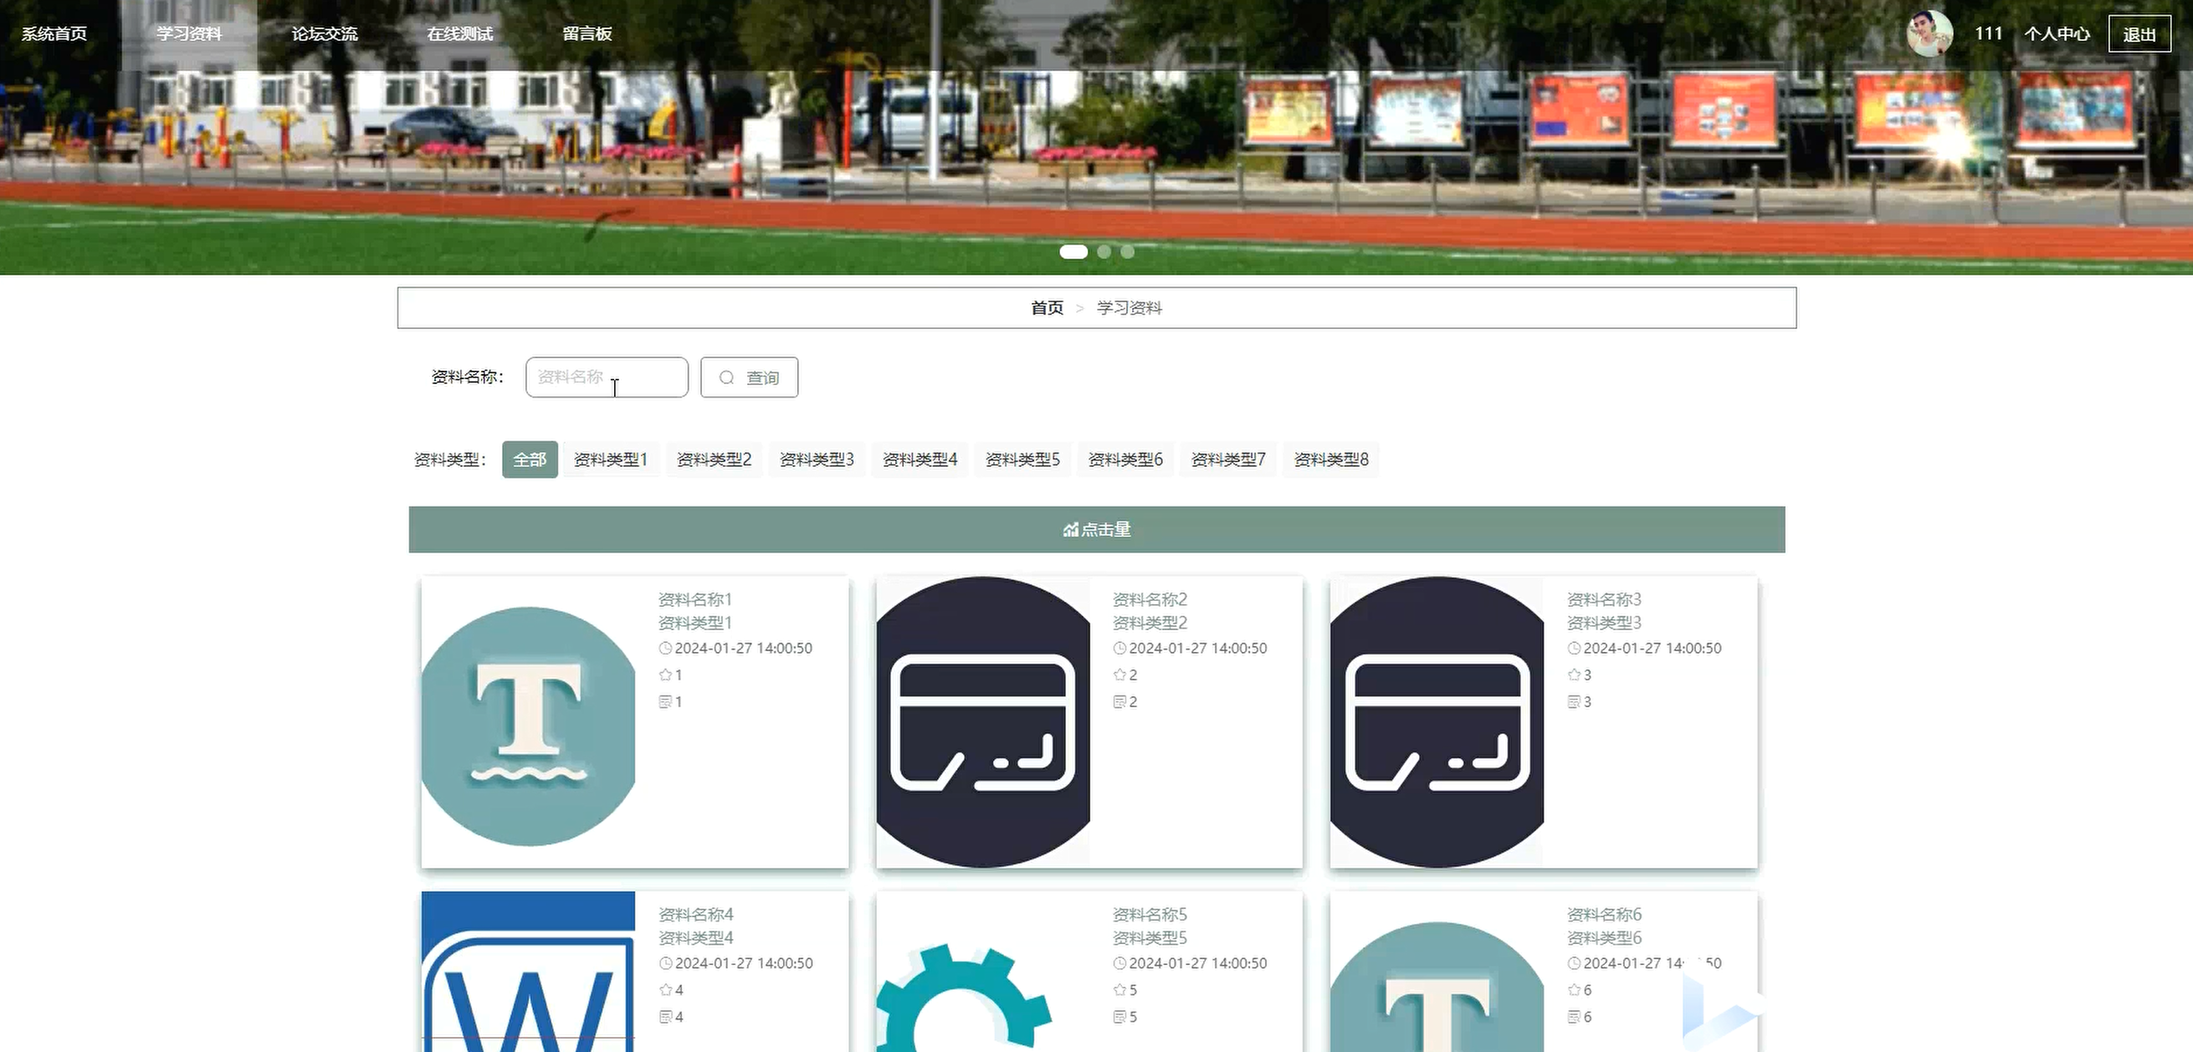This screenshot has height=1052, width=2193.
Task: Open the 留言板 nav item
Action: (x=587, y=34)
